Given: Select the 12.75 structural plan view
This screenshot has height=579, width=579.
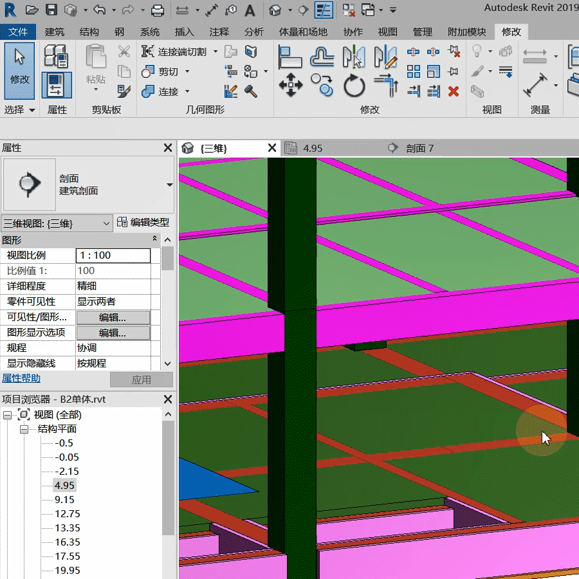Looking at the screenshot, I should click(x=68, y=513).
